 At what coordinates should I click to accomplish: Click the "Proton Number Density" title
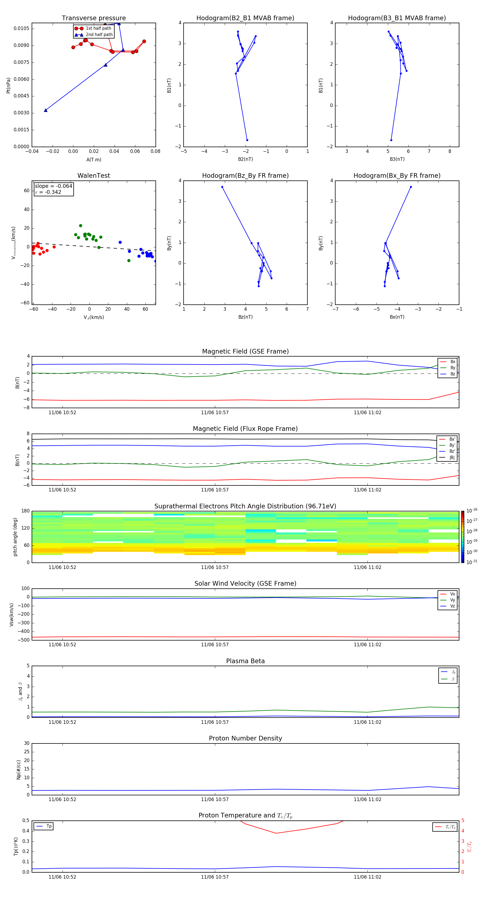[245, 738]
